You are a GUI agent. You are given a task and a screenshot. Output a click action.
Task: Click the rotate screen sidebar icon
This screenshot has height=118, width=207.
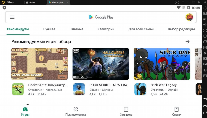tap(205, 70)
